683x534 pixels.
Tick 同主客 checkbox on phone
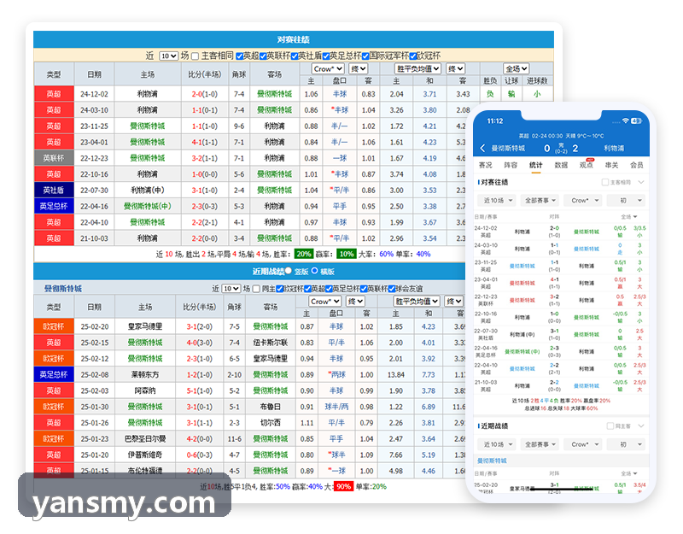[x=610, y=425]
